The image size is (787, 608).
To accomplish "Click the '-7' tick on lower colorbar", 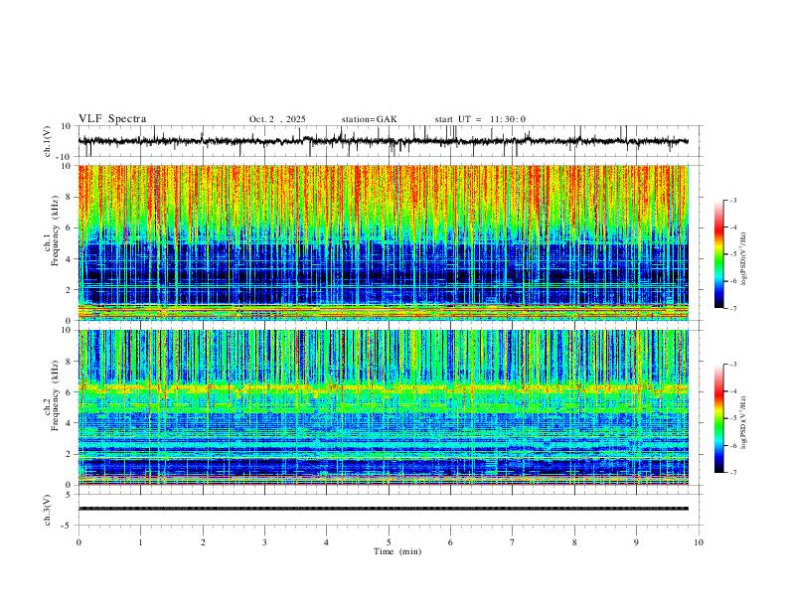I will click(x=732, y=473).
